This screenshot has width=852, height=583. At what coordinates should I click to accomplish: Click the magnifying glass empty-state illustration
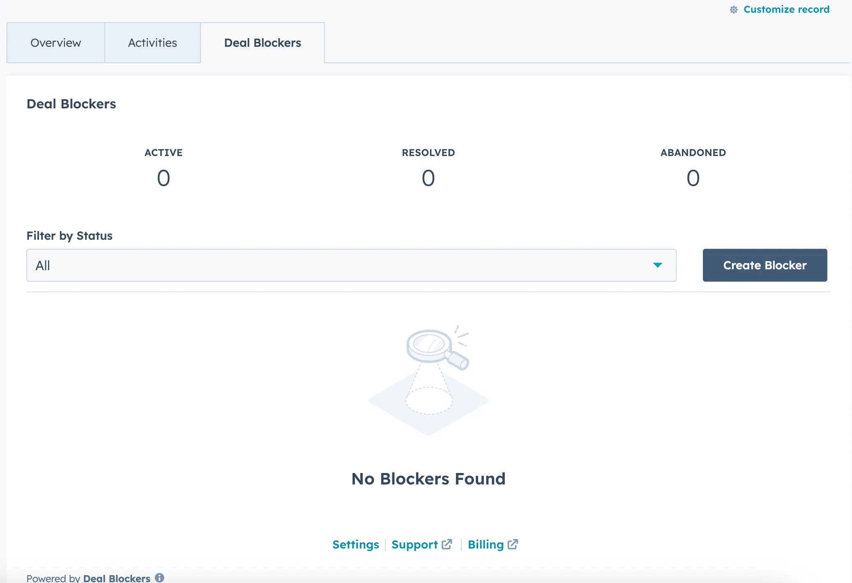[x=428, y=380]
